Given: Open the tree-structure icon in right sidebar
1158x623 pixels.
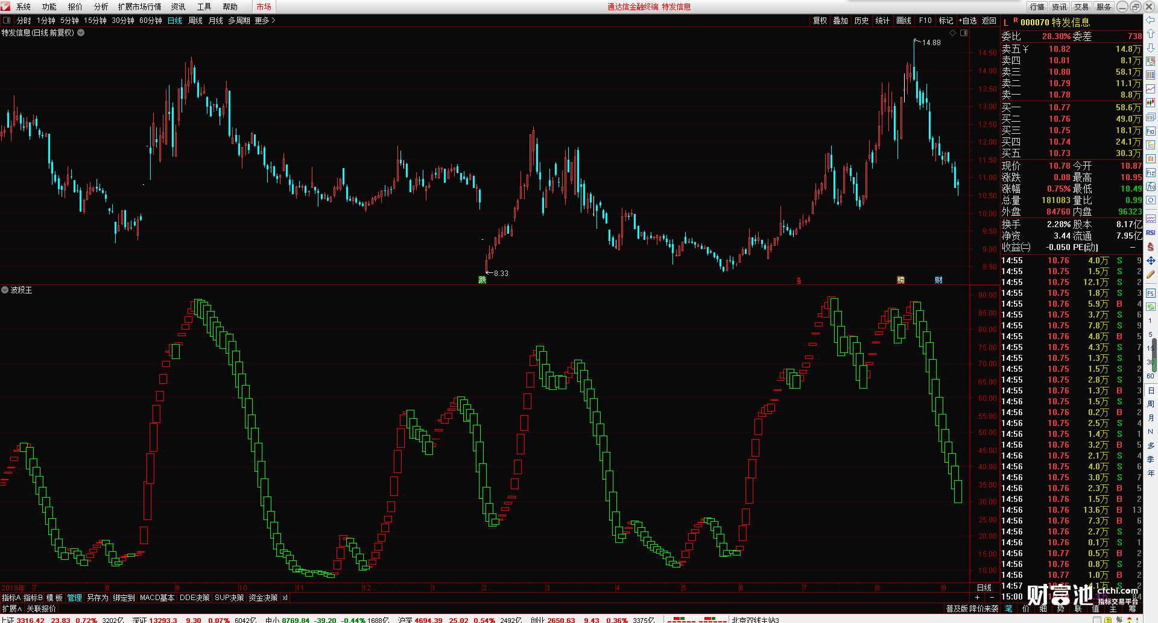Looking at the screenshot, I should 1151,145.
